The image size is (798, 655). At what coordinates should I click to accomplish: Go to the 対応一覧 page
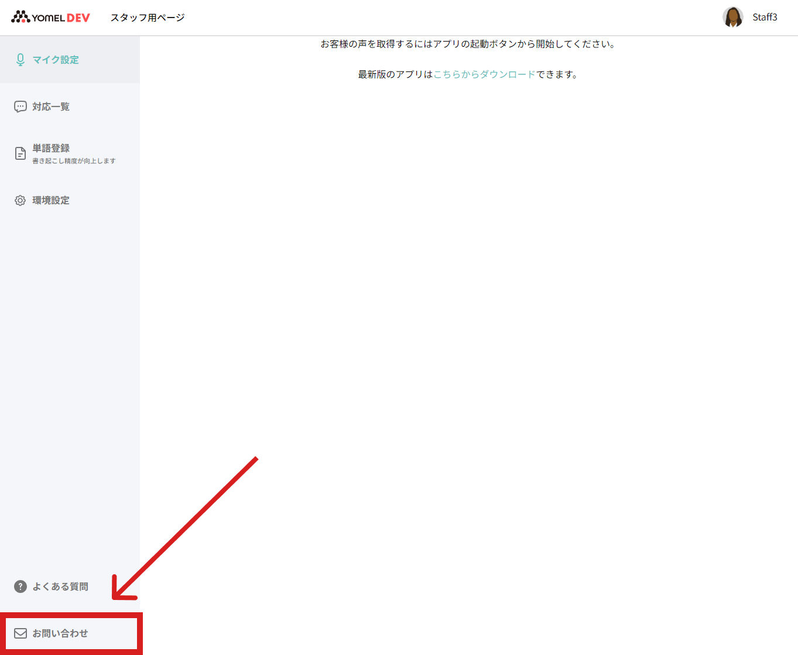click(x=70, y=107)
